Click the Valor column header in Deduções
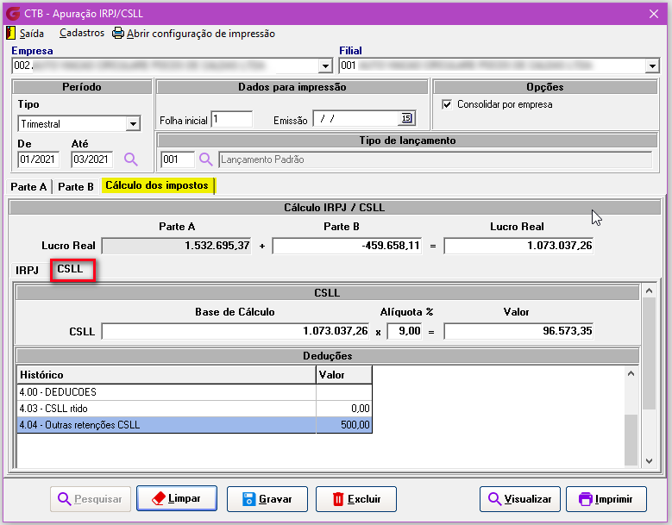Viewport: 672px width, 525px height. tap(343, 375)
